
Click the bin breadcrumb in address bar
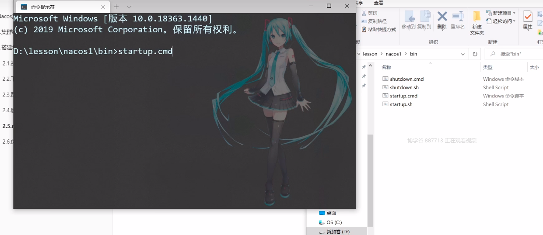coord(413,54)
